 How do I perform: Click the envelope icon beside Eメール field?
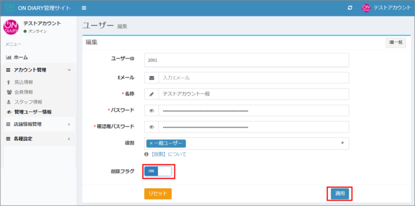(152, 77)
